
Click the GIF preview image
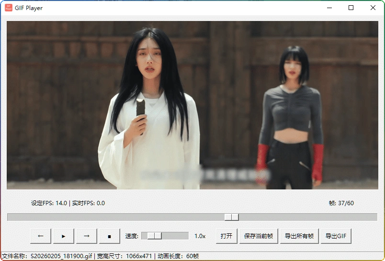coord(192,105)
